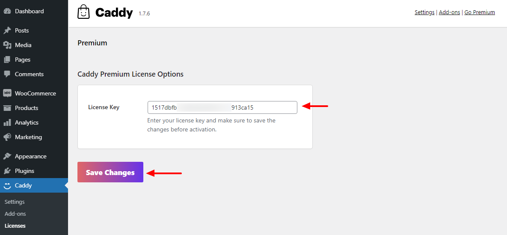Click the Posts pushpin icon
Image resolution: width=507 pixels, height=235 pixels.
click(7, 30)
